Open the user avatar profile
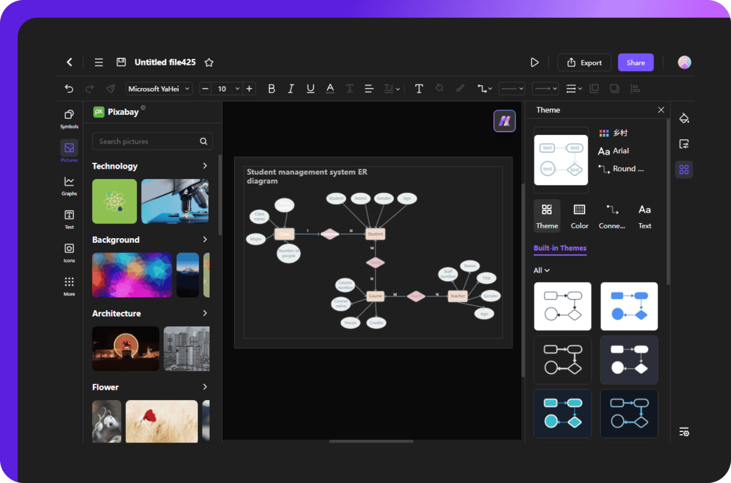Screen dimensions: 731x483 [x=684, y=62]
